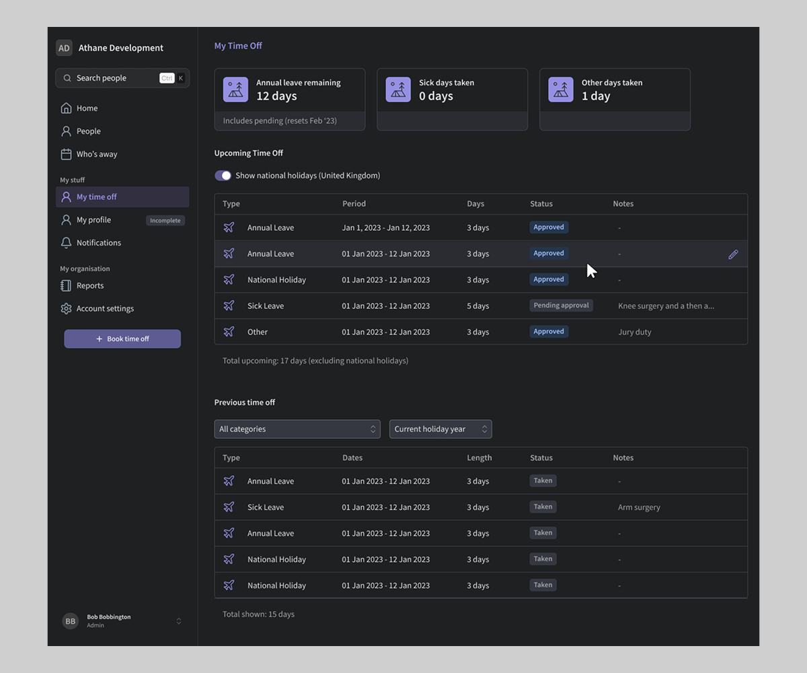Image resolution: width=807 pixels, height=673 pixels.
Task: Click the pencil edit icon on Annual Leave row
Action: point(733,254)
